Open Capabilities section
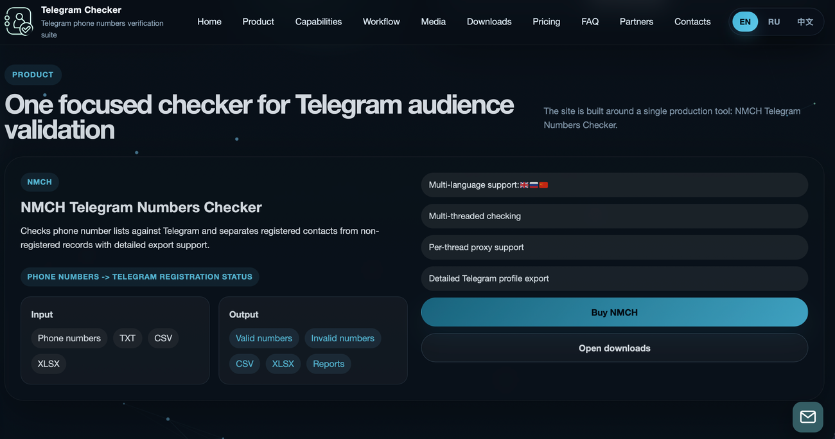The image size is (835, 439). tap(319, 22)
